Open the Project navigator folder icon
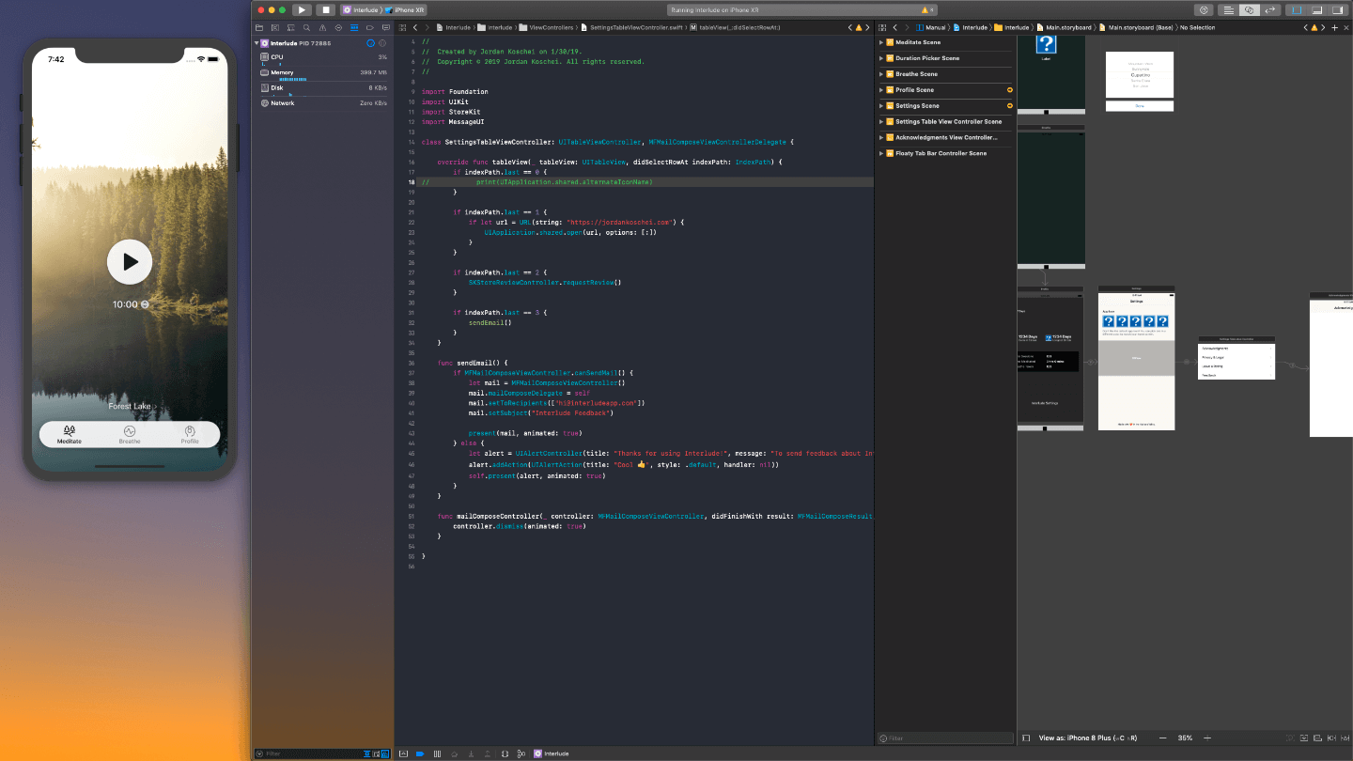The height and width of the screenshot is (761, 1353). [x=259, y=28]
